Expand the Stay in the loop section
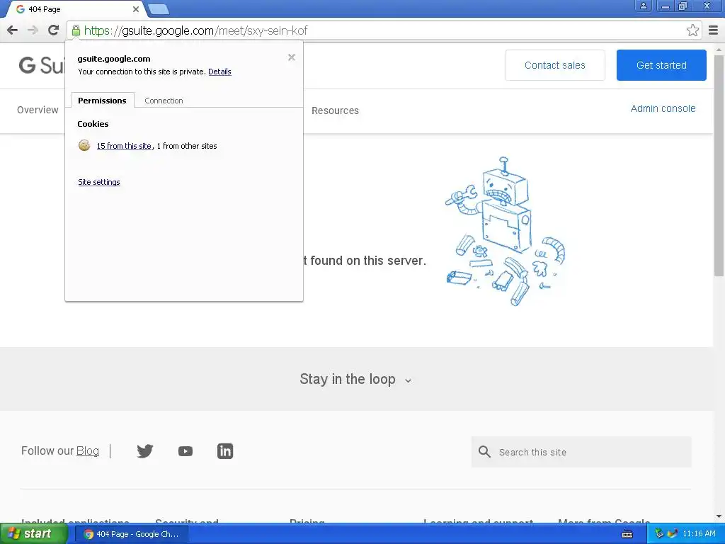 [355, 380]
